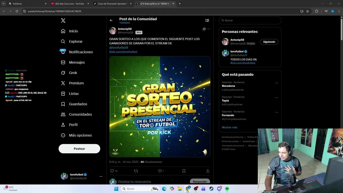Toggle Siguiendo for Antonip58
Viewport: 343px width, 193px height.
click(x=269, y=42)
